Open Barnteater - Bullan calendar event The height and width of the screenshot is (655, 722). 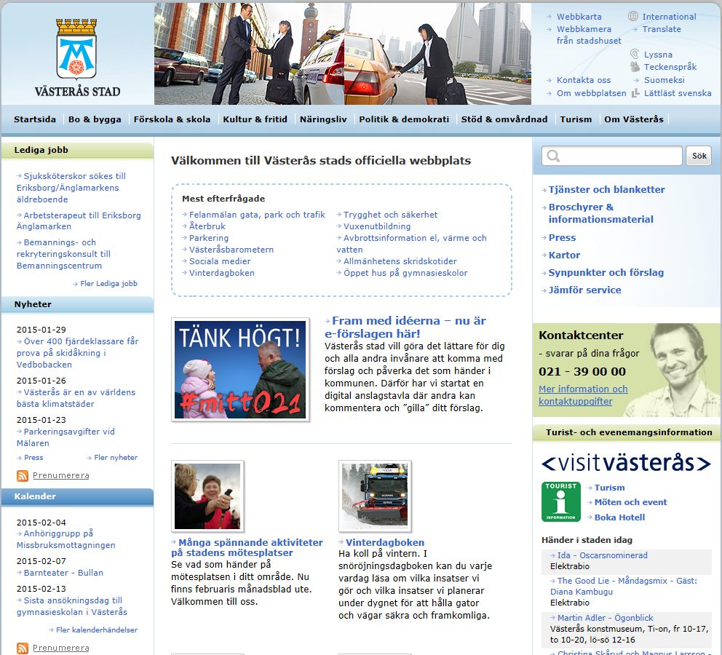(x=63, y=573)
